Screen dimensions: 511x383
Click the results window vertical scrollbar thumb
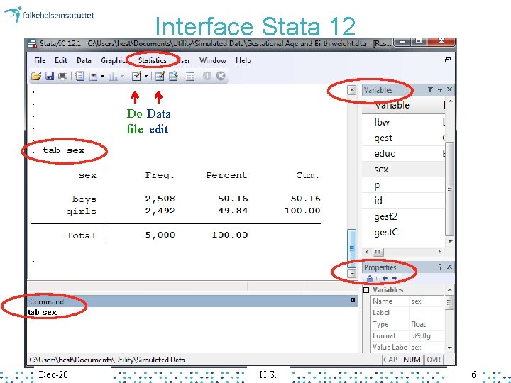(351, 248)
